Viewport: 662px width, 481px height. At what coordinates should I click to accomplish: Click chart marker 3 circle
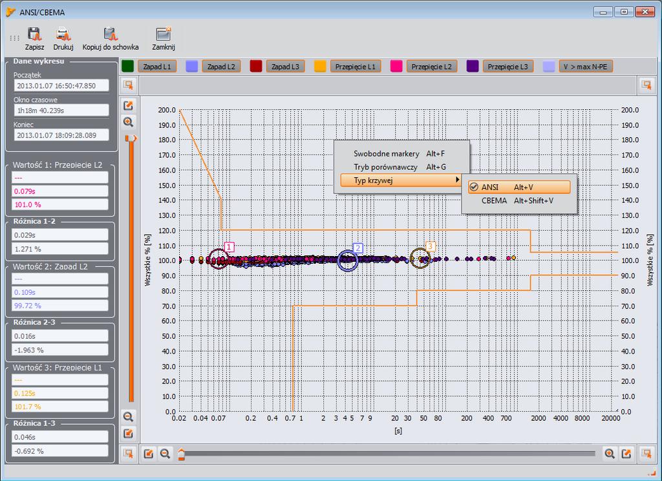tap(420, 258)
